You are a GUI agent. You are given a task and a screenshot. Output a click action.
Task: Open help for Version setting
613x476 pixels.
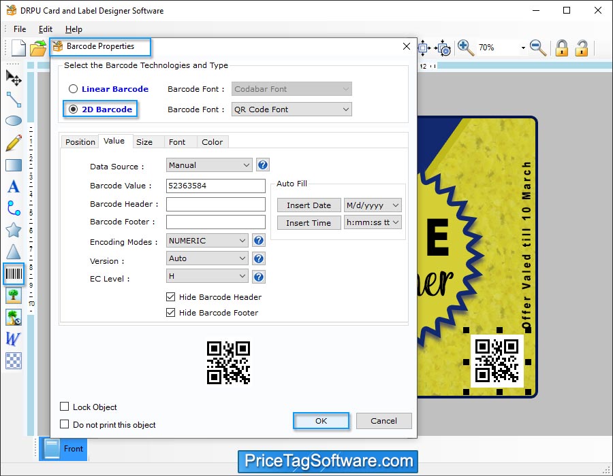click(258, 258)
